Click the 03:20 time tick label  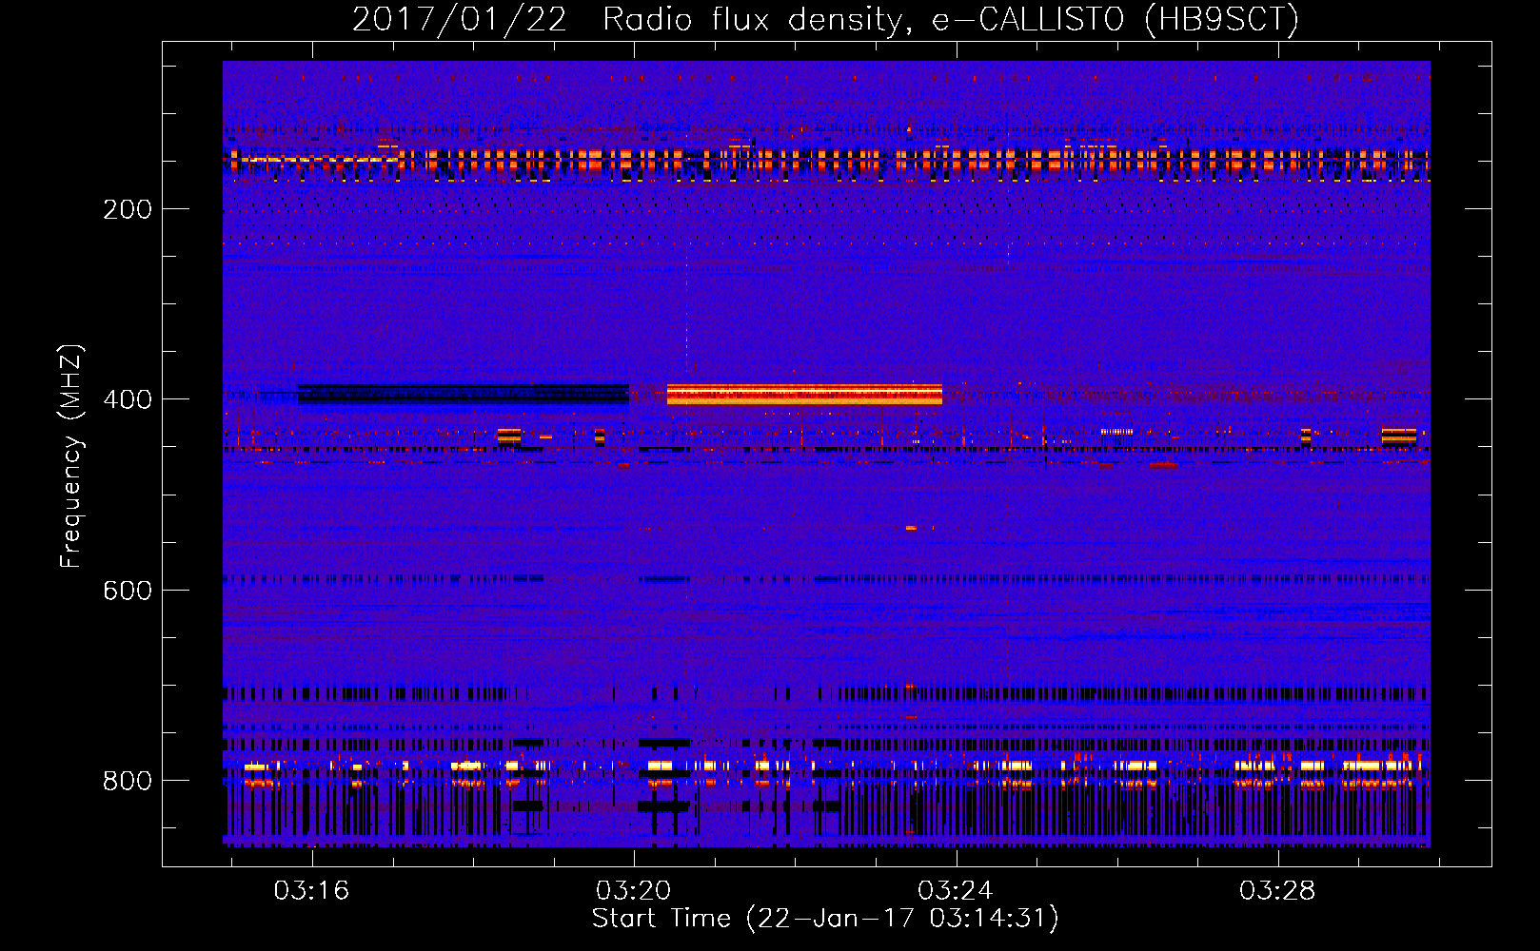point(633,891)
